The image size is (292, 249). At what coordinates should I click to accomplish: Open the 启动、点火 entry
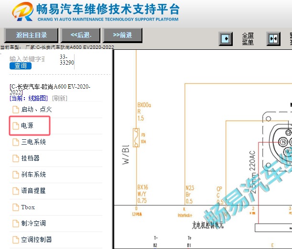tap(36, 109)
